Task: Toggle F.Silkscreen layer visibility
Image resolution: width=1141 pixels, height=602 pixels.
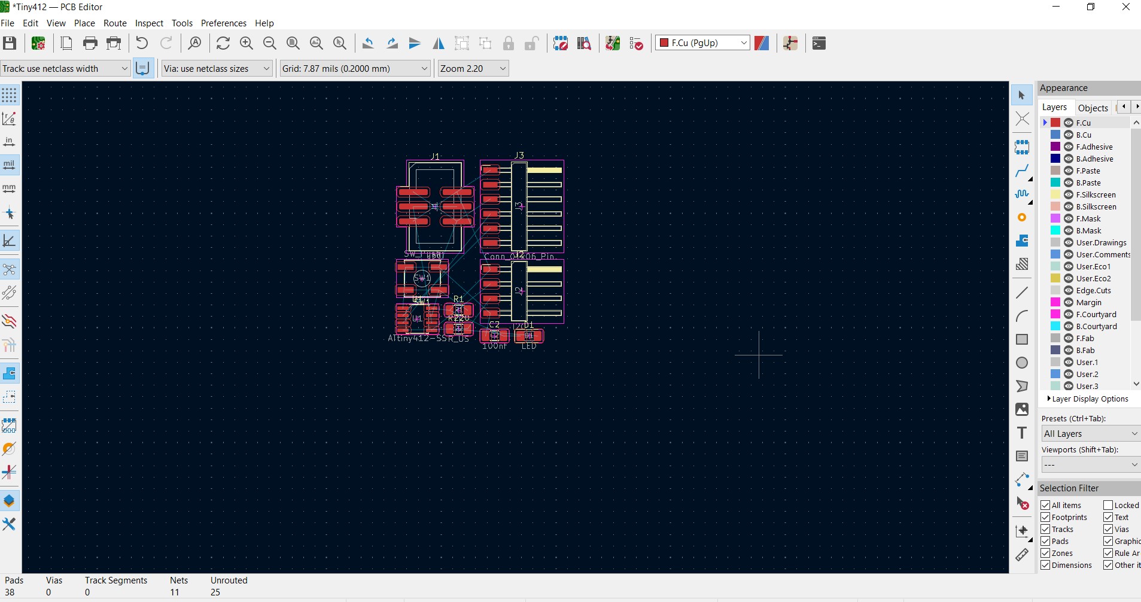Action: point(1069,194)
